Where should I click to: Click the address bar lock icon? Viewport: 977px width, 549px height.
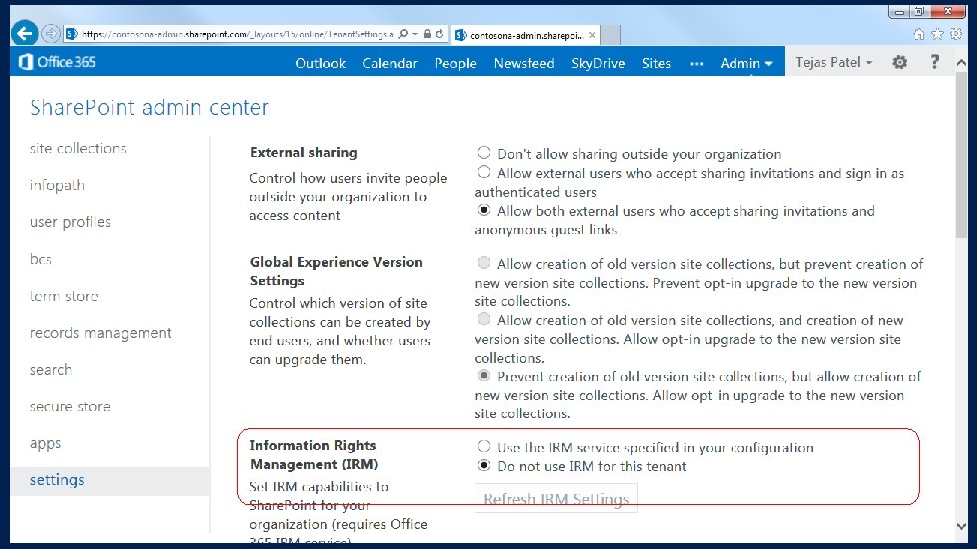[x=427, y=34]
